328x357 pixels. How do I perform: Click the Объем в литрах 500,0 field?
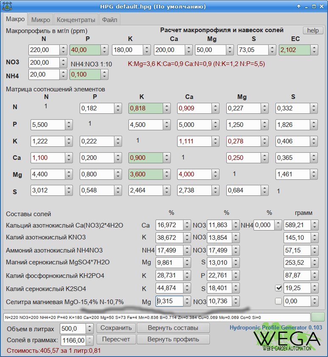73,329
